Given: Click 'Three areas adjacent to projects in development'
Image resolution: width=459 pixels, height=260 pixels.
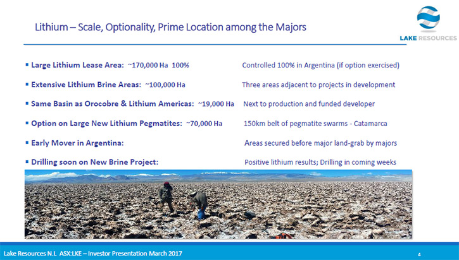Looking at the screenshot, I should pyautogui.click(x=318, y=85).
